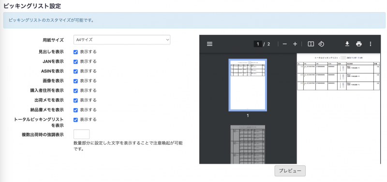Screen dimensions: 387x182
Task: Zoom in with the plus icon
Action: point(295,44)
